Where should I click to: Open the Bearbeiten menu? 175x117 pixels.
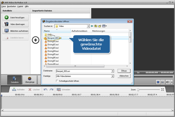(x=12, y=6)
